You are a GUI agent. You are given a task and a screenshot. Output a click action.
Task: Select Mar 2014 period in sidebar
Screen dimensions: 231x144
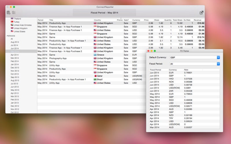15,58
